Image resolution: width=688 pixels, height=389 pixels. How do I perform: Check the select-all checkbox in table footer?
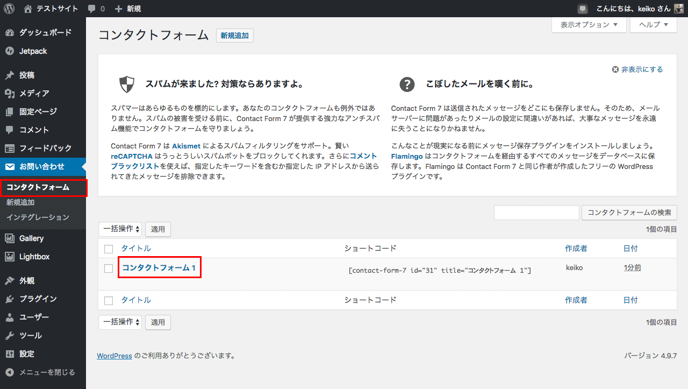[109, 301]
